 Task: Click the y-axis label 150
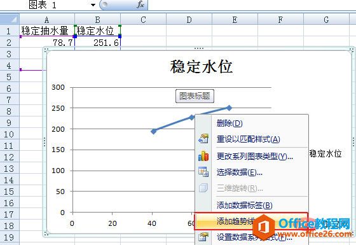pyautogui.click(x=58, y=150)
